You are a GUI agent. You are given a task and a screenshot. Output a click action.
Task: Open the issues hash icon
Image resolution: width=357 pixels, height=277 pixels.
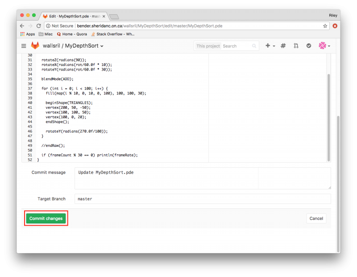(x=283, y=46)
